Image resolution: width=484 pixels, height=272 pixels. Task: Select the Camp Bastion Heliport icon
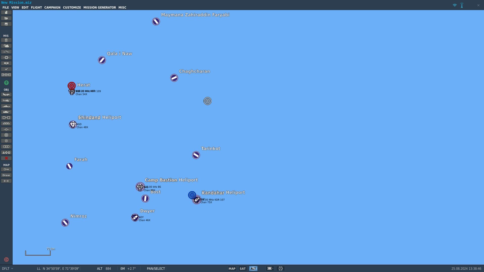(140, 187)
